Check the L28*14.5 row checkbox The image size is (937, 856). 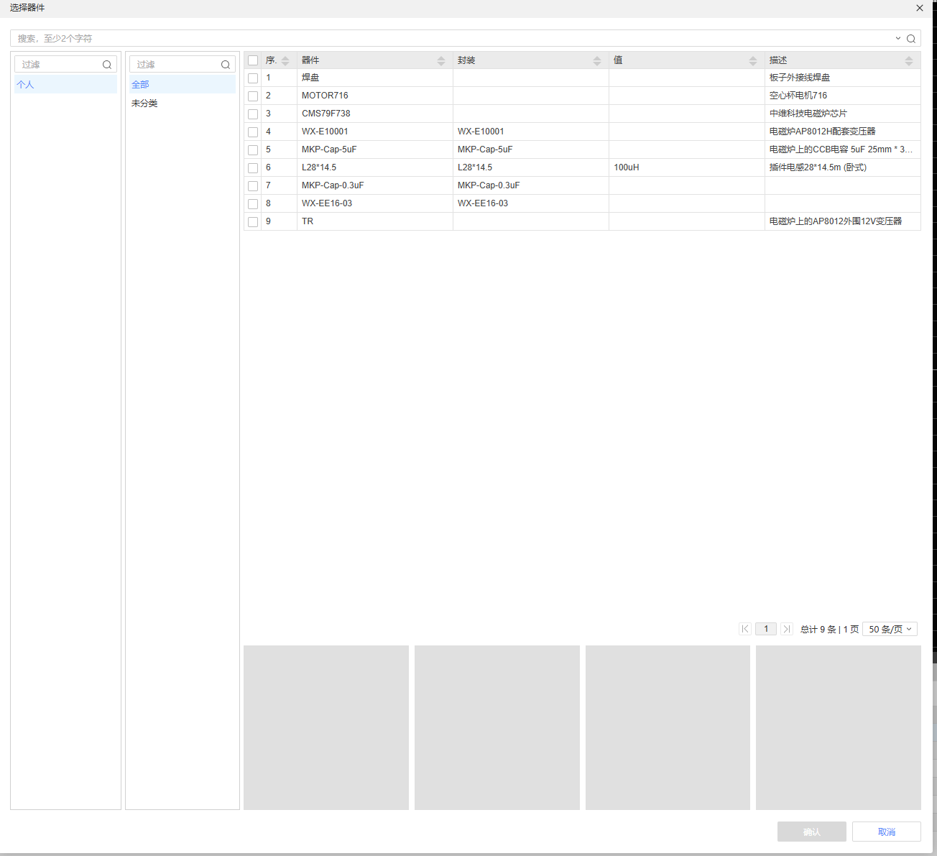(253, 168)
